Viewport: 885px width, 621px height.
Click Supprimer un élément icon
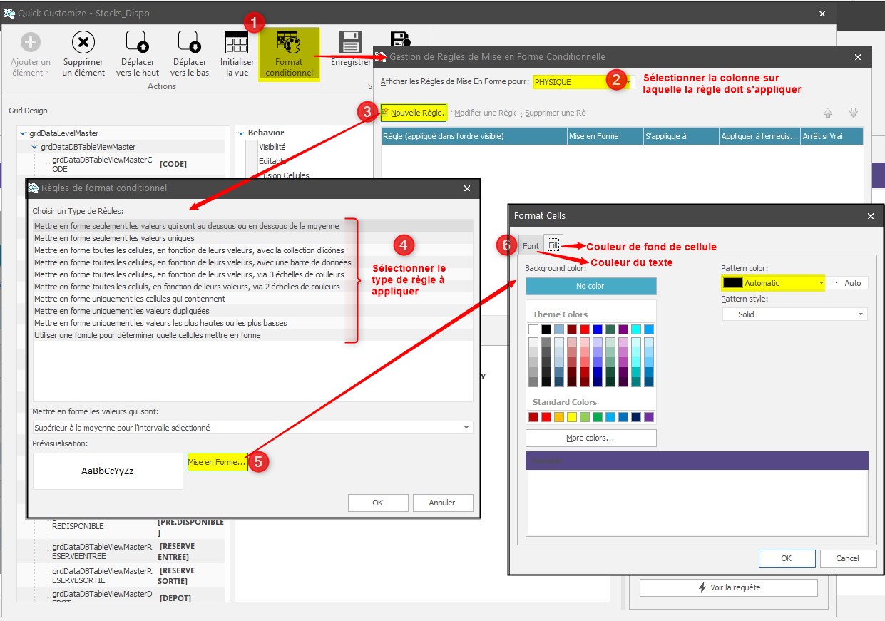pos(83,43)
